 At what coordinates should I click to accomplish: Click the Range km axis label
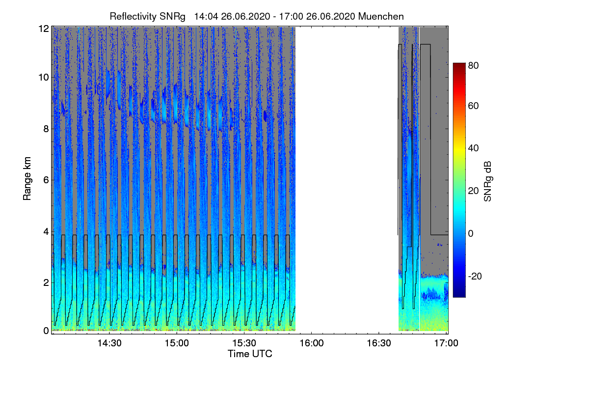27,179
